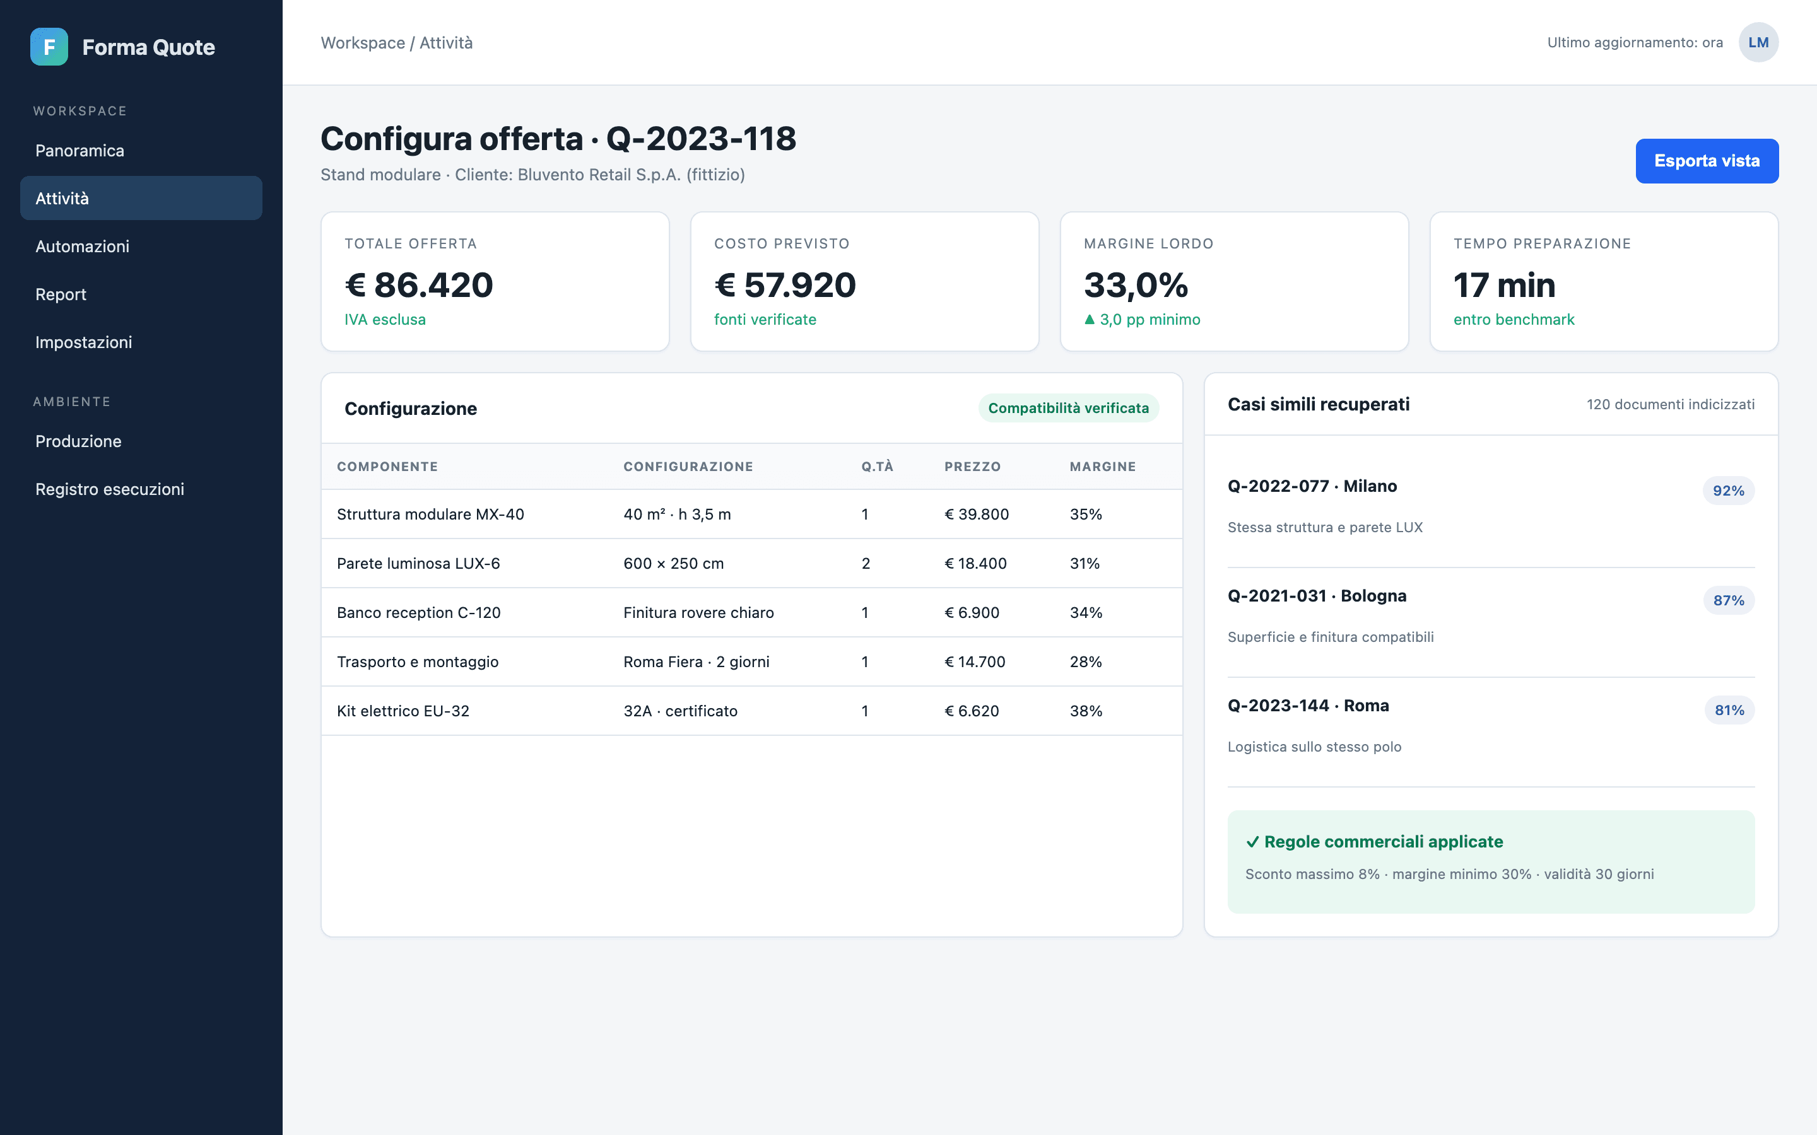The height and width of the screenshot is (1135, 1817).
Task: Click the Esporta vista button
Action: pos(1707,161)
